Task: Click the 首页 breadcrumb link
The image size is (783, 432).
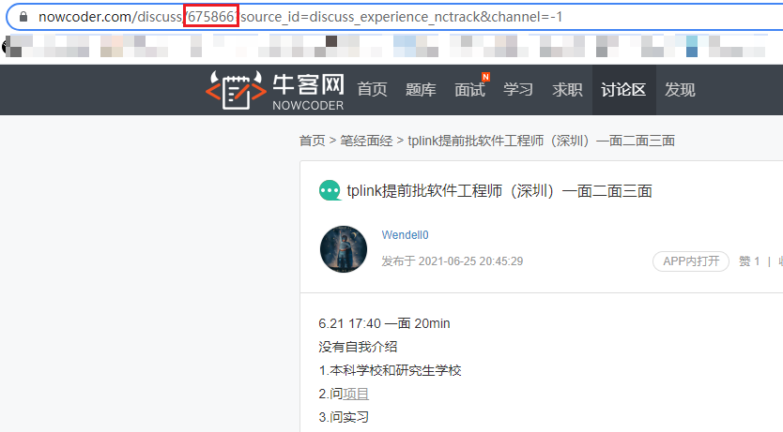Action: pyautogui.click(x=312, y=141)
